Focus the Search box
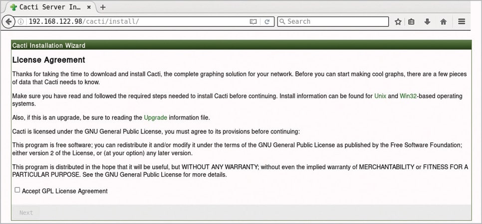 tap(333, 21)
